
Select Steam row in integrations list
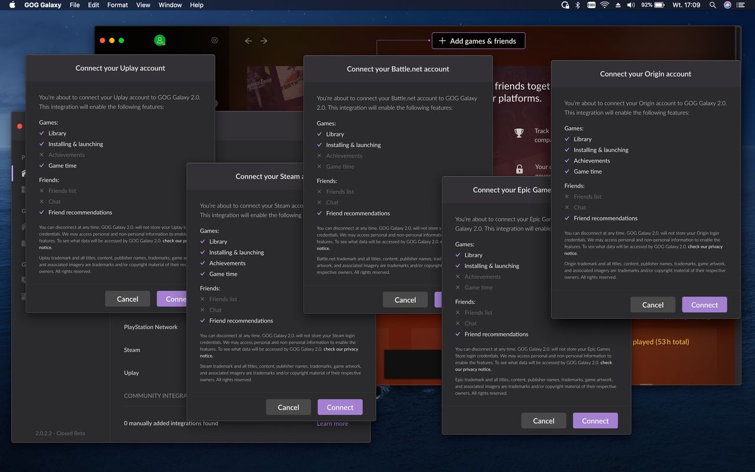click(x=132, y=350)
